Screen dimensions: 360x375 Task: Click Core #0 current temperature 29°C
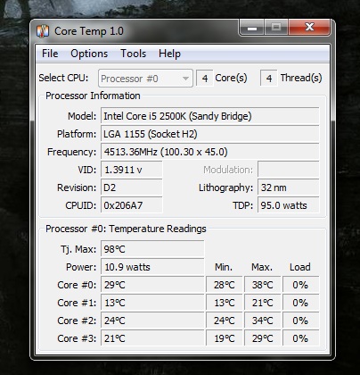coord(152,285)
